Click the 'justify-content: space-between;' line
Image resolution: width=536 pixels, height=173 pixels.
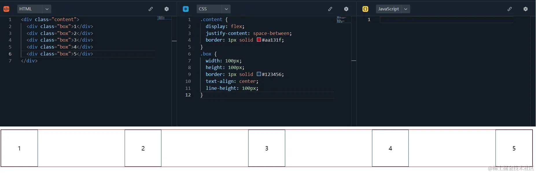tap(248, 33)
